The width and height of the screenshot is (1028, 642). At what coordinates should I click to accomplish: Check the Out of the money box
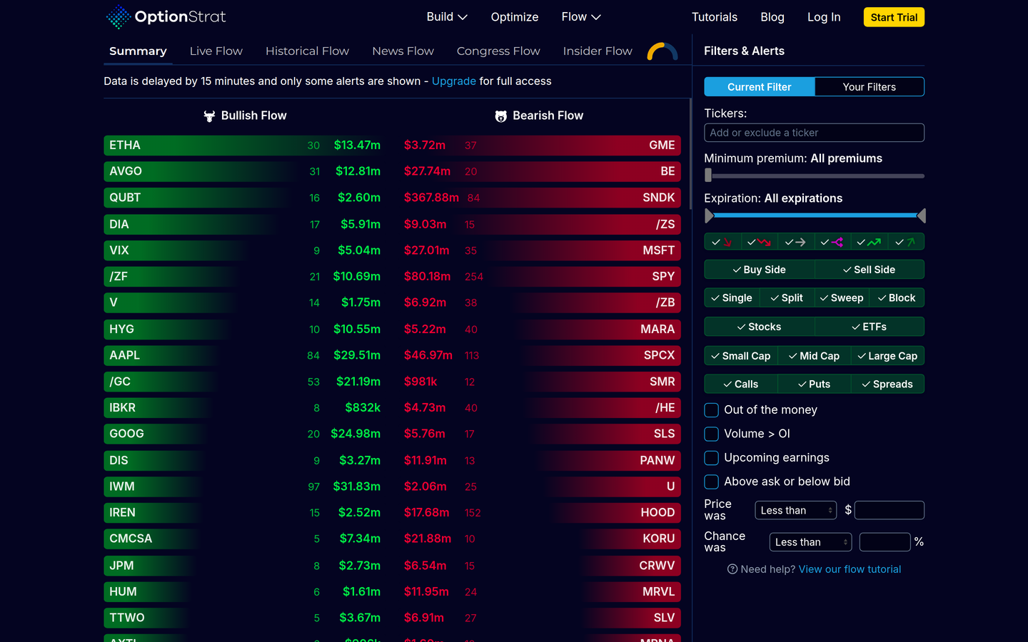coord(712,410)
